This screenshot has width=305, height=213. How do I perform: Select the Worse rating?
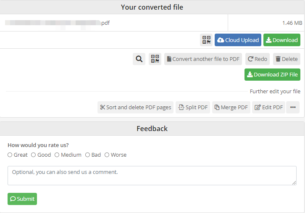click(107, 155)
